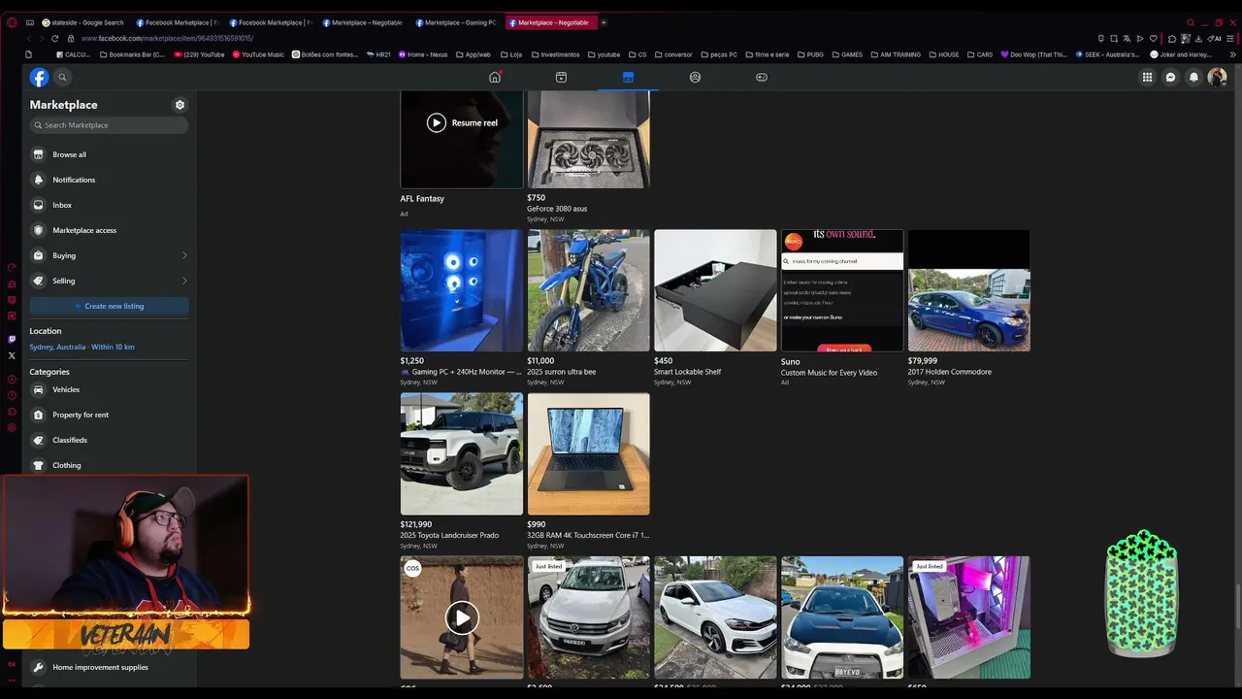Open the Facebook apps grid menu
Screen dimensions: 1242x699
pos(1147,78)
